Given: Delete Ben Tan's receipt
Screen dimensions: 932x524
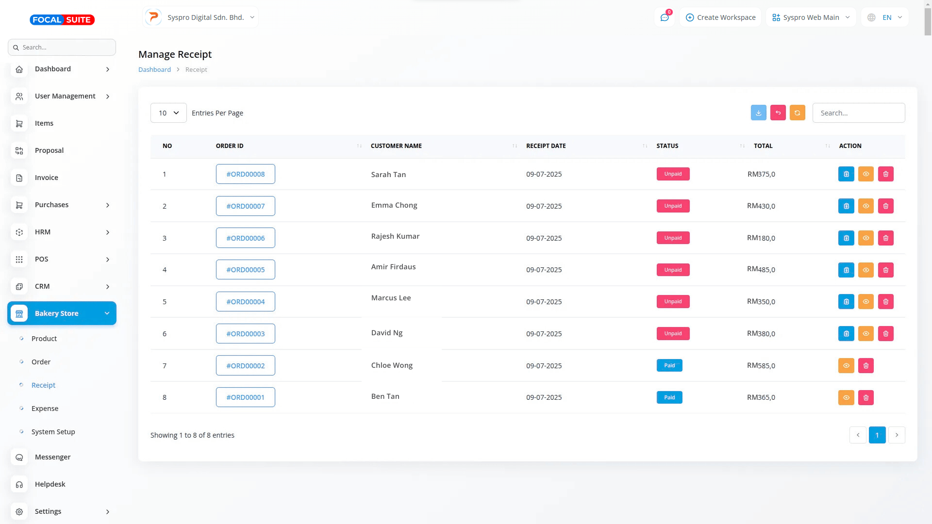Looking at the screenshot, I should (865, 397).
